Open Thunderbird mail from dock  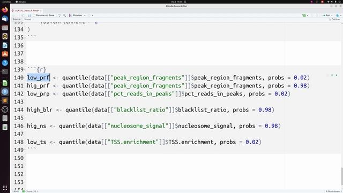point(5,19)
